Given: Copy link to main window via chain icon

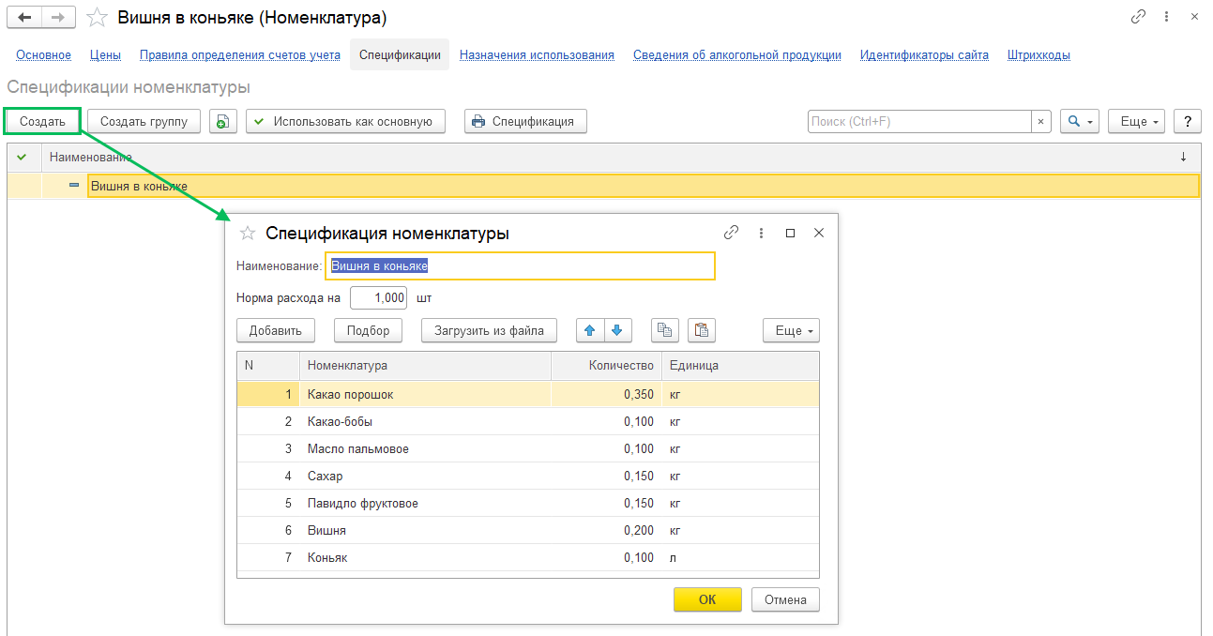Looking at the screenshot, I should (x=1139, y=17).
